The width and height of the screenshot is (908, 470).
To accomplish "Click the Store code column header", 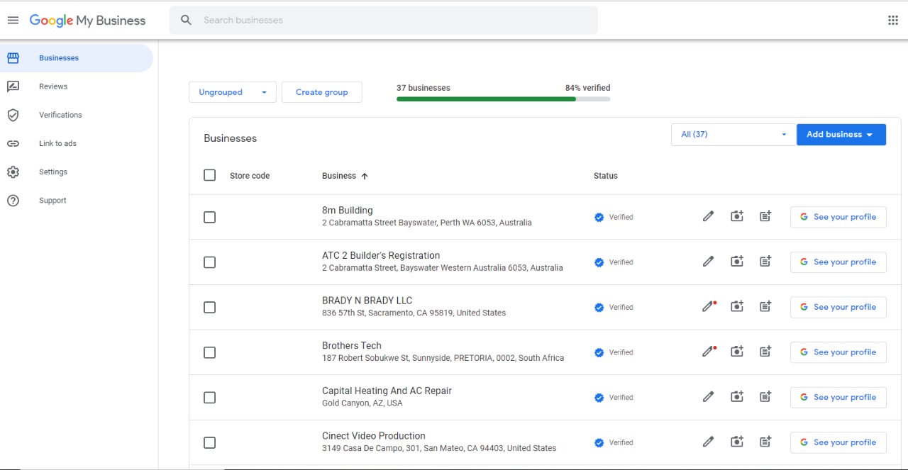I will pos(250,176).
